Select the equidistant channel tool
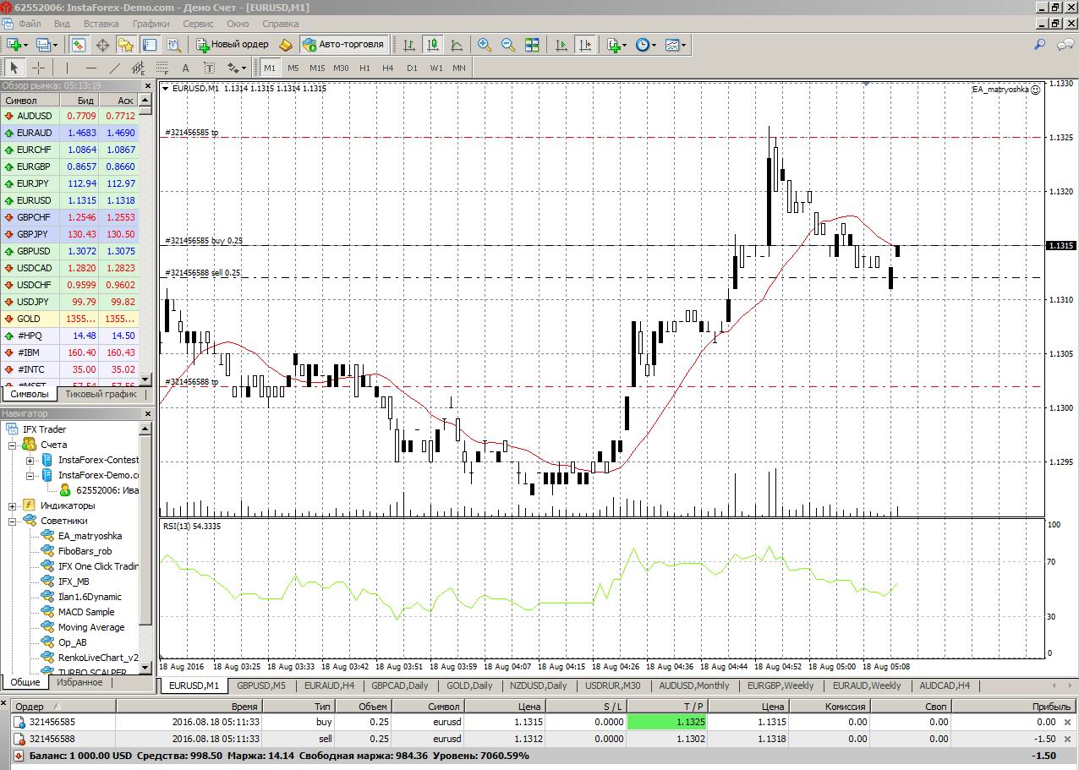 click(139, 68)
